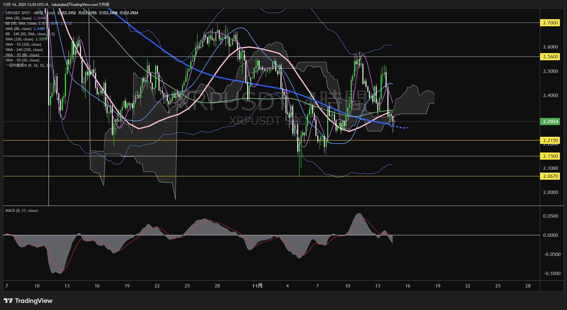The image size is (567, 310).
Task: Click the 11月 marker on the time axis
Action: click(257, 286)
